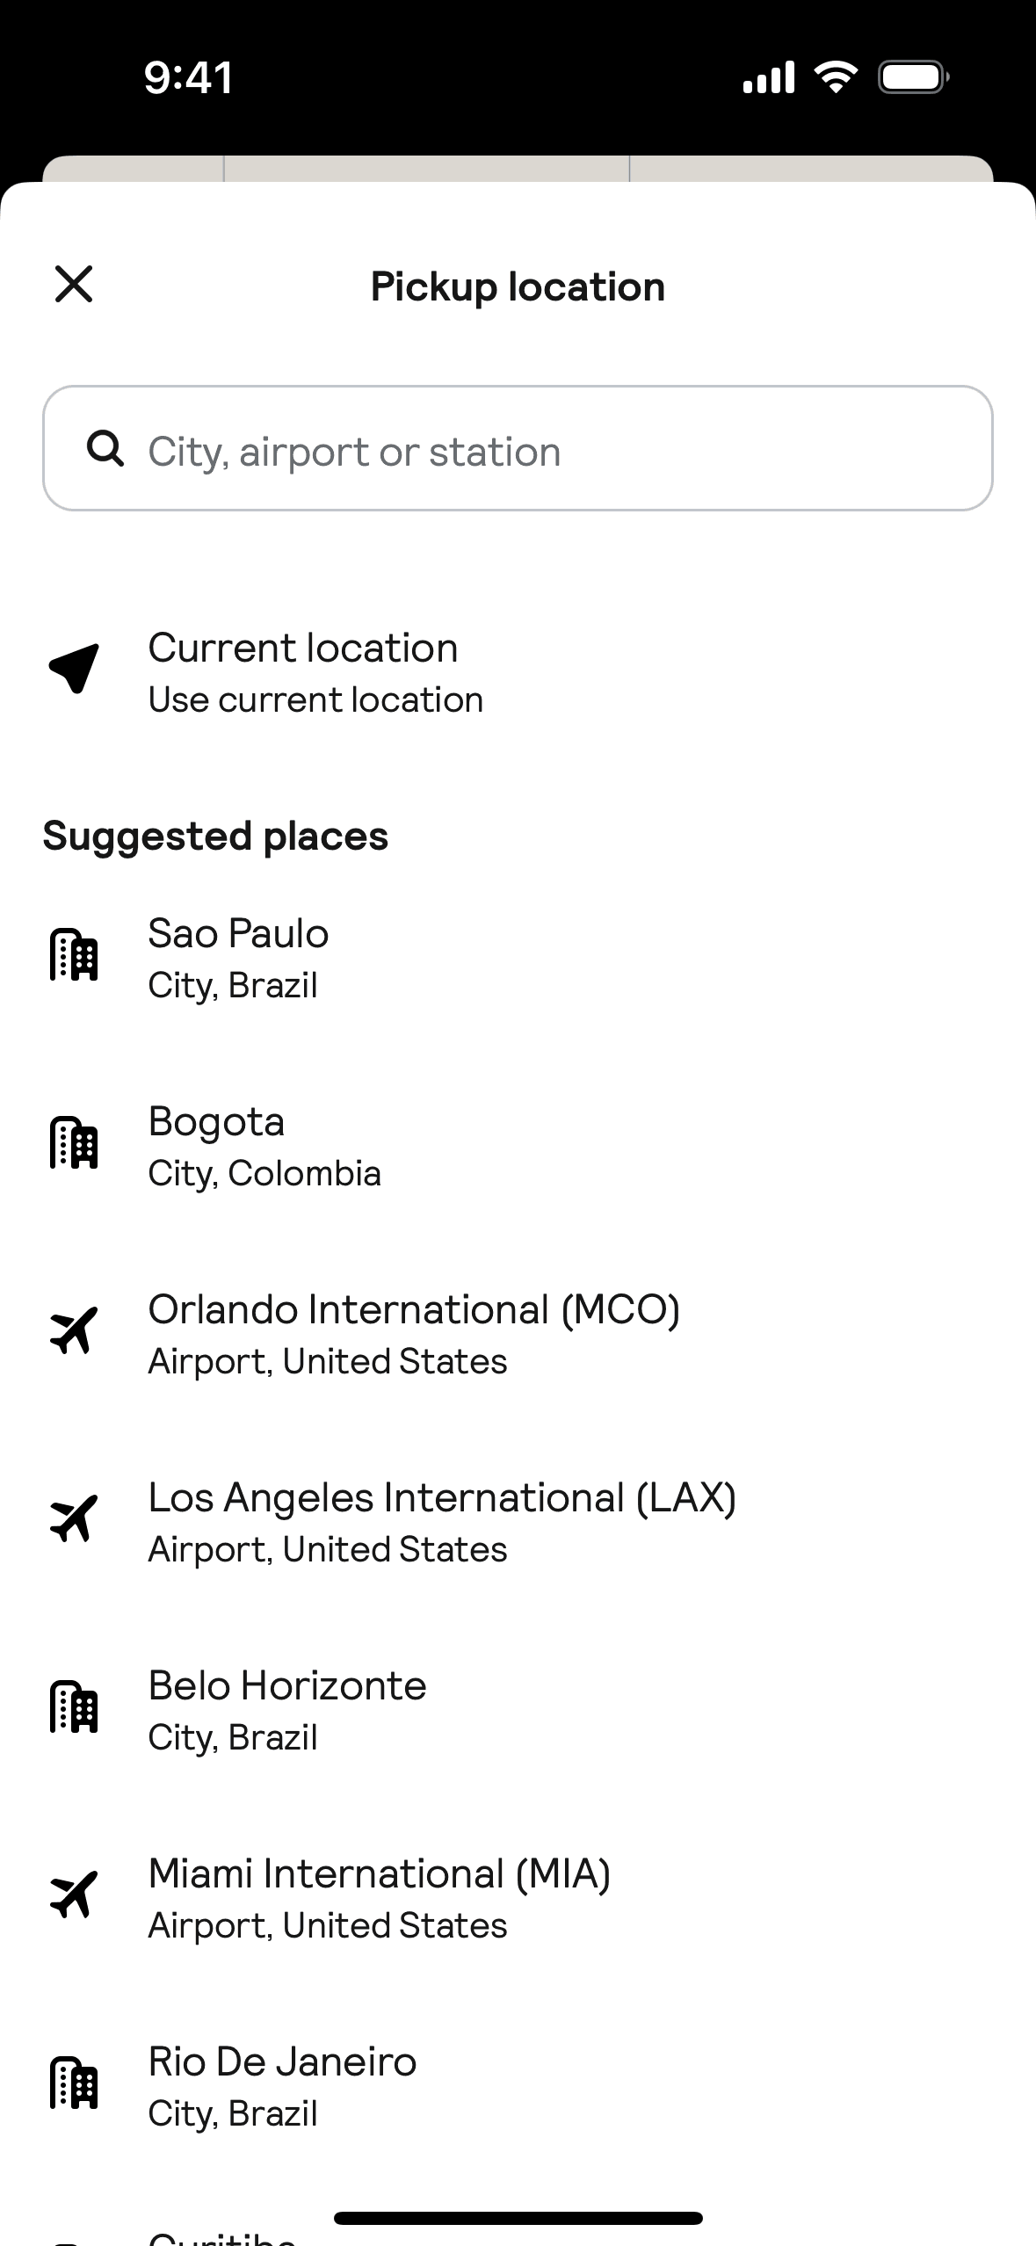Image resolution: width=1036 pixels, height=2246 pixels.
Task: Select Use current location
Action: point(315,672)
